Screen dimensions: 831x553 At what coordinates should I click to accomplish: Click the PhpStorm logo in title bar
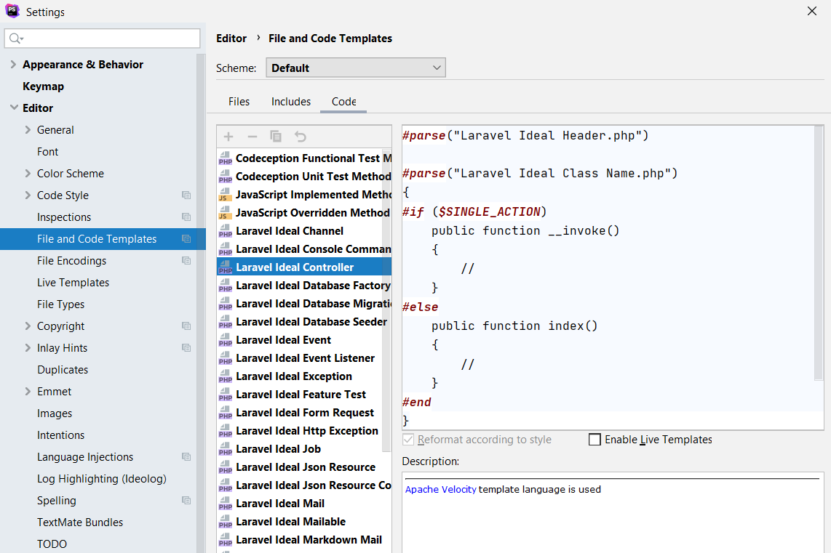12,11
